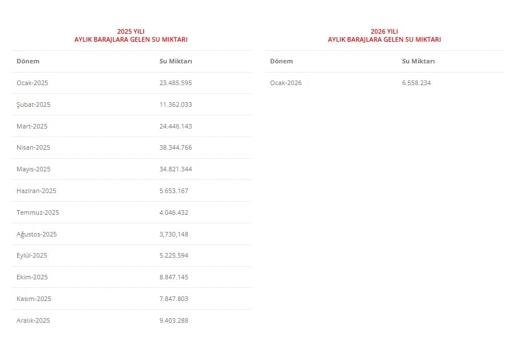Click Dönem header in the 2026 table

click(281, 61)
